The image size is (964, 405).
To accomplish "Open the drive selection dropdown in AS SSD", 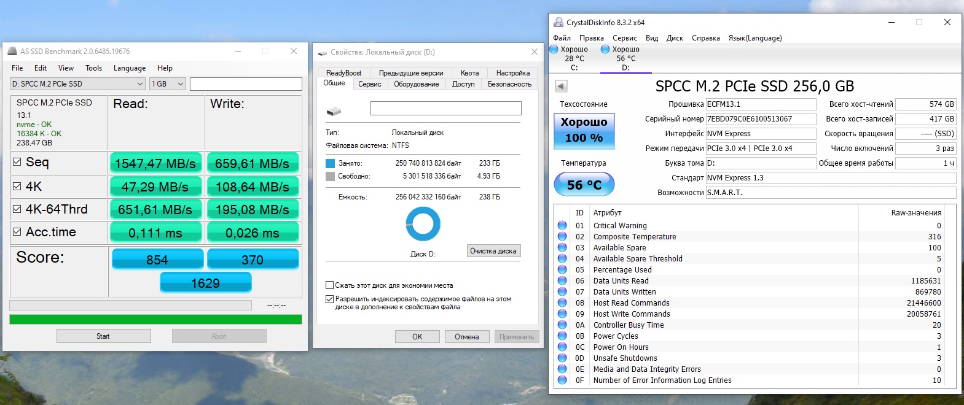I will [x=78, y=84].
